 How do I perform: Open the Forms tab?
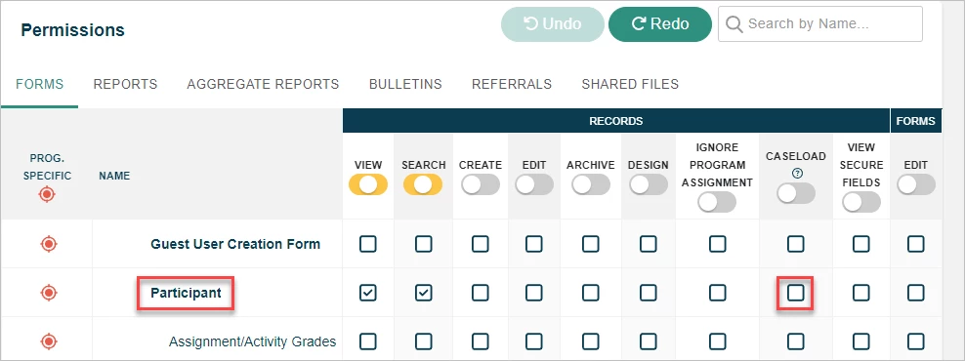click(x=39, y=84)
